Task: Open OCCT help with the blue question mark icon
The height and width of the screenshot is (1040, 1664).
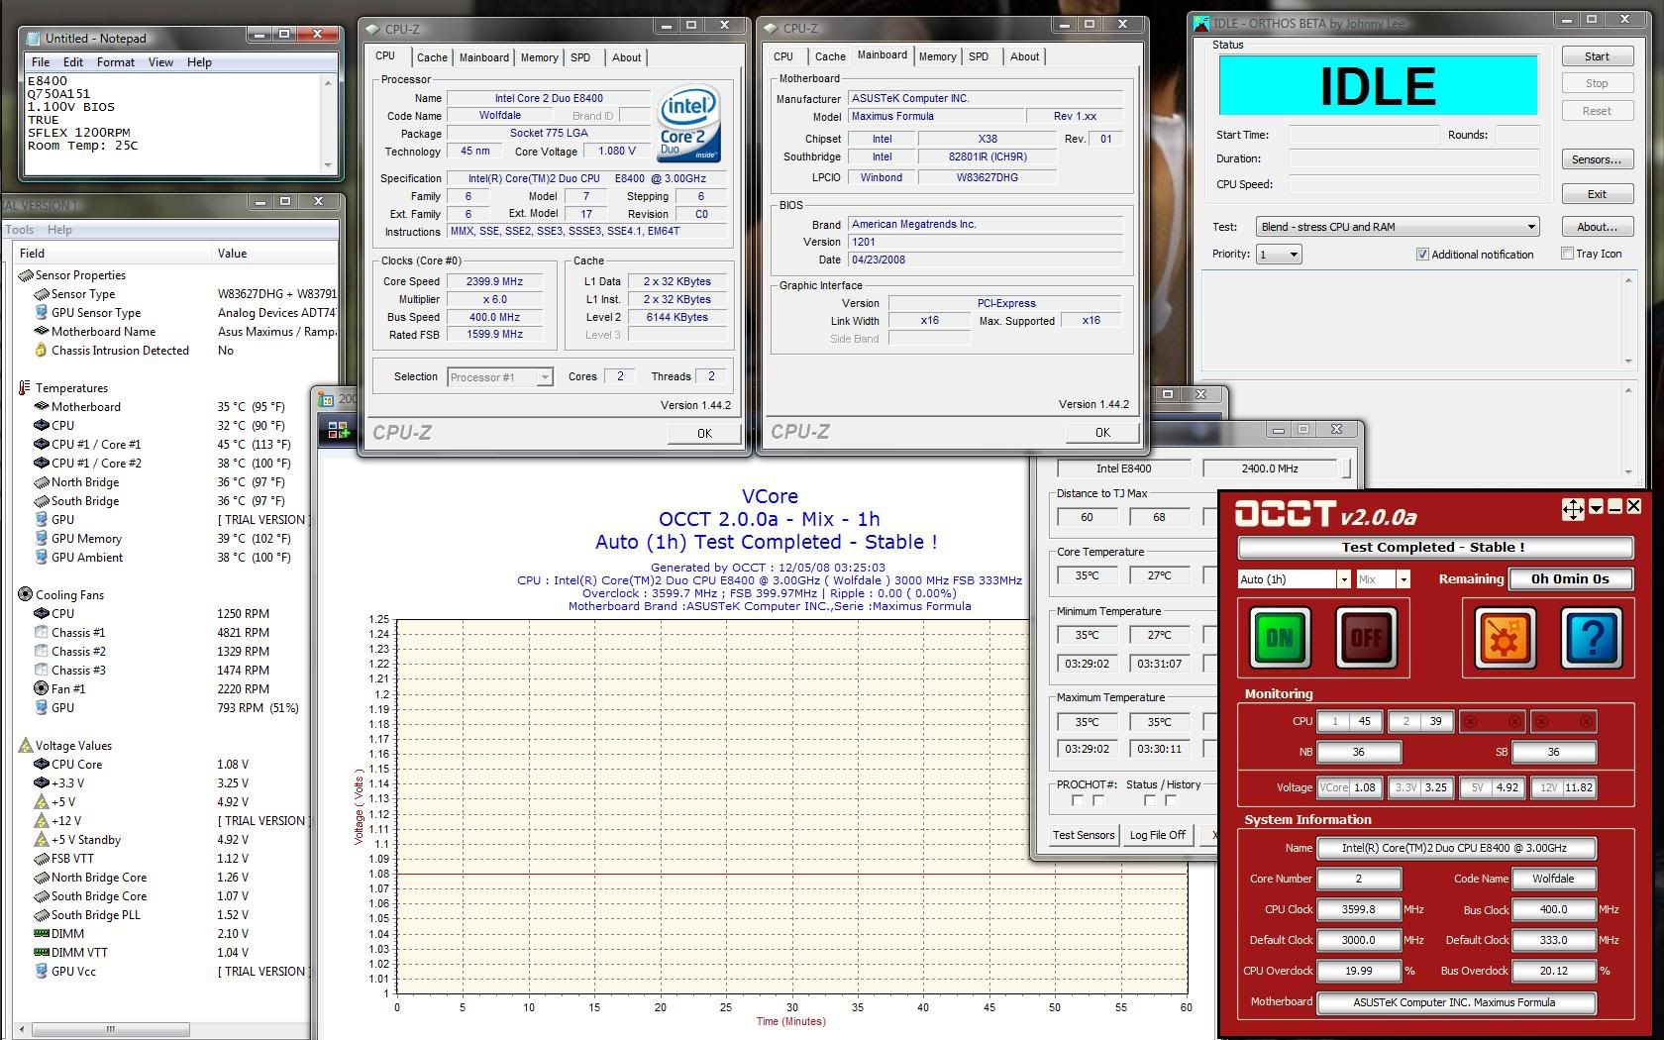Action: [x=1591, y=638]
